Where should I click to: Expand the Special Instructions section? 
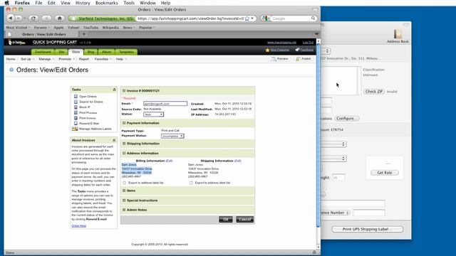[x=124, y=201]
